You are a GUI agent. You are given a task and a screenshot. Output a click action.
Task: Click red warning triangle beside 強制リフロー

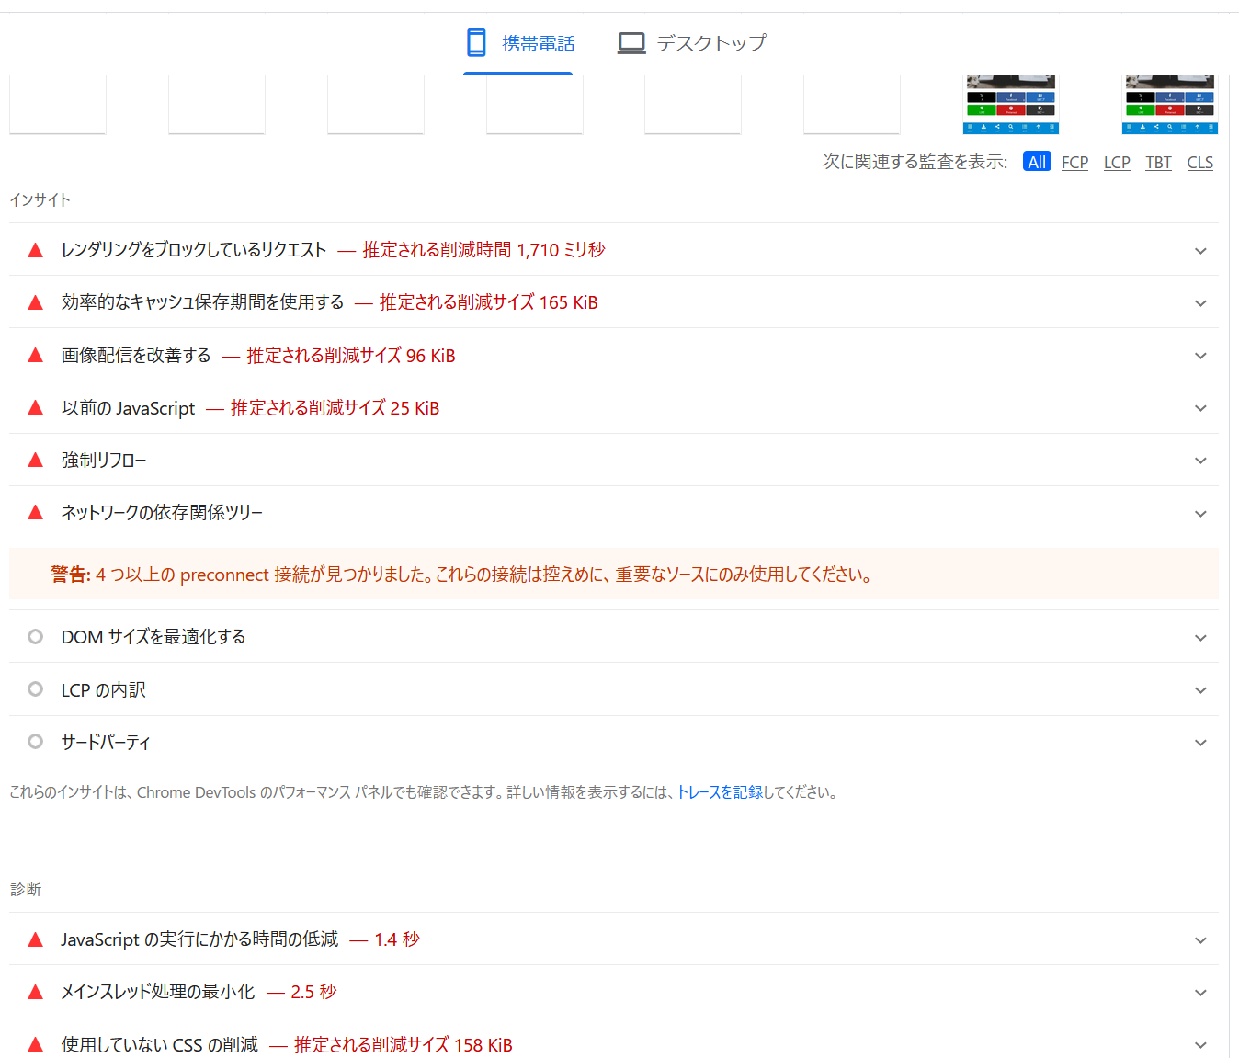point(36,461)
